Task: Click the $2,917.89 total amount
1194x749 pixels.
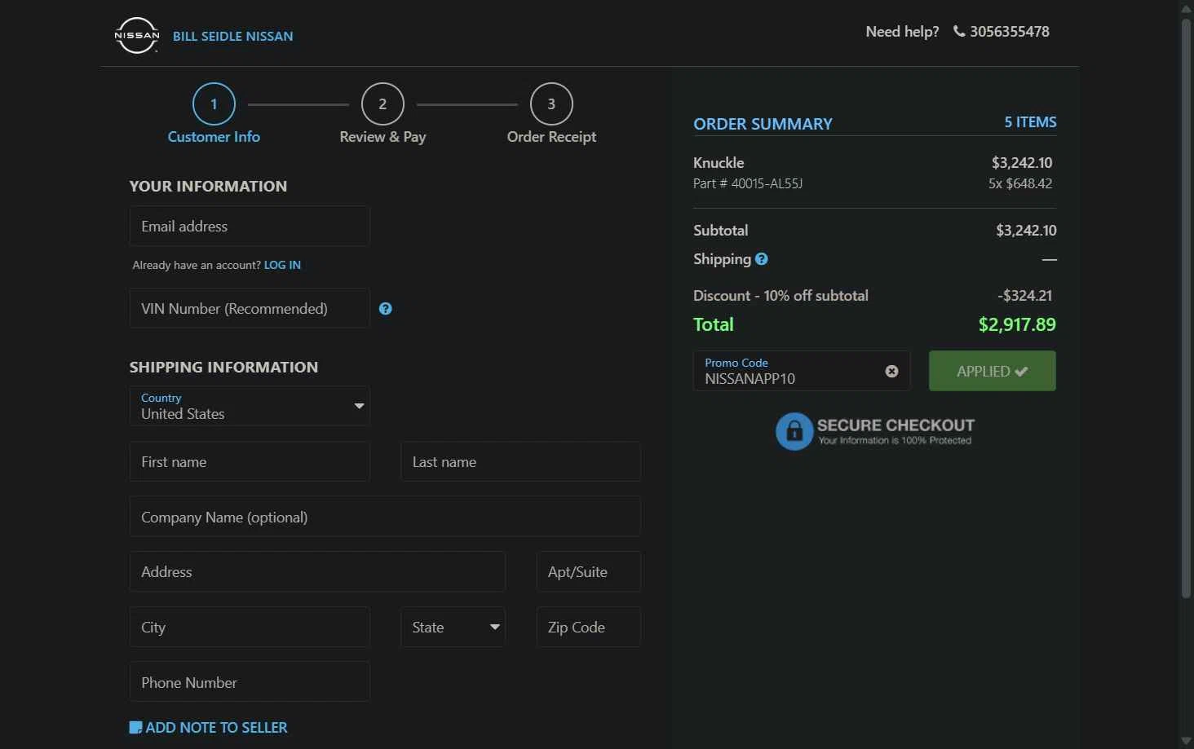Action: pyautogui.click(x=1017, y=324)
